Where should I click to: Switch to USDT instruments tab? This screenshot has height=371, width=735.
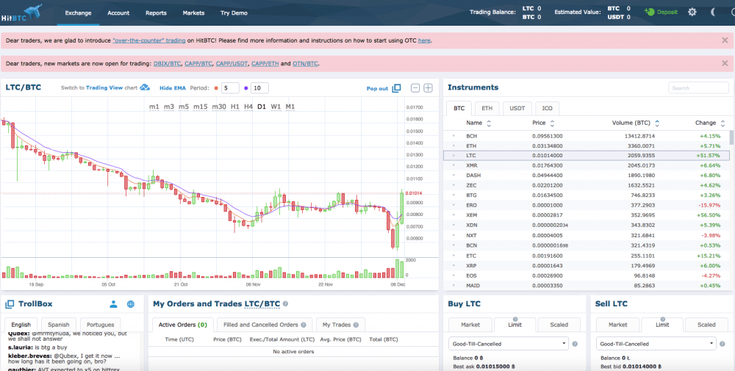(x=517, y=108)
